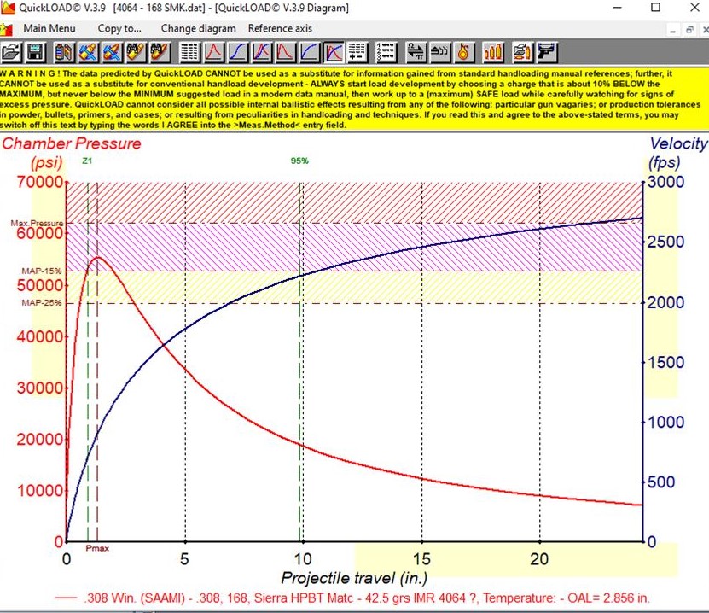The image size is (709, 613).
Task: Click the '15' value on projectile travel axis
Action: (x=421, y=559)
